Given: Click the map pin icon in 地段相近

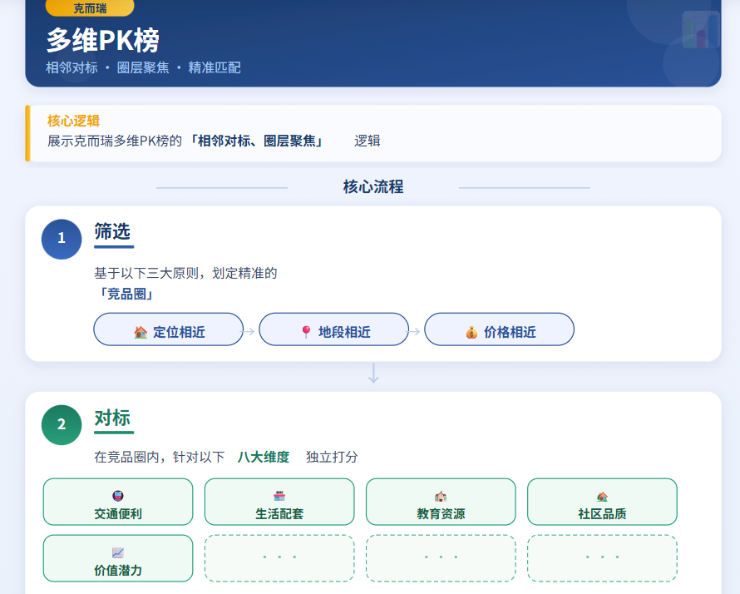Looking at the screenshot, I should tap(306, 332).
